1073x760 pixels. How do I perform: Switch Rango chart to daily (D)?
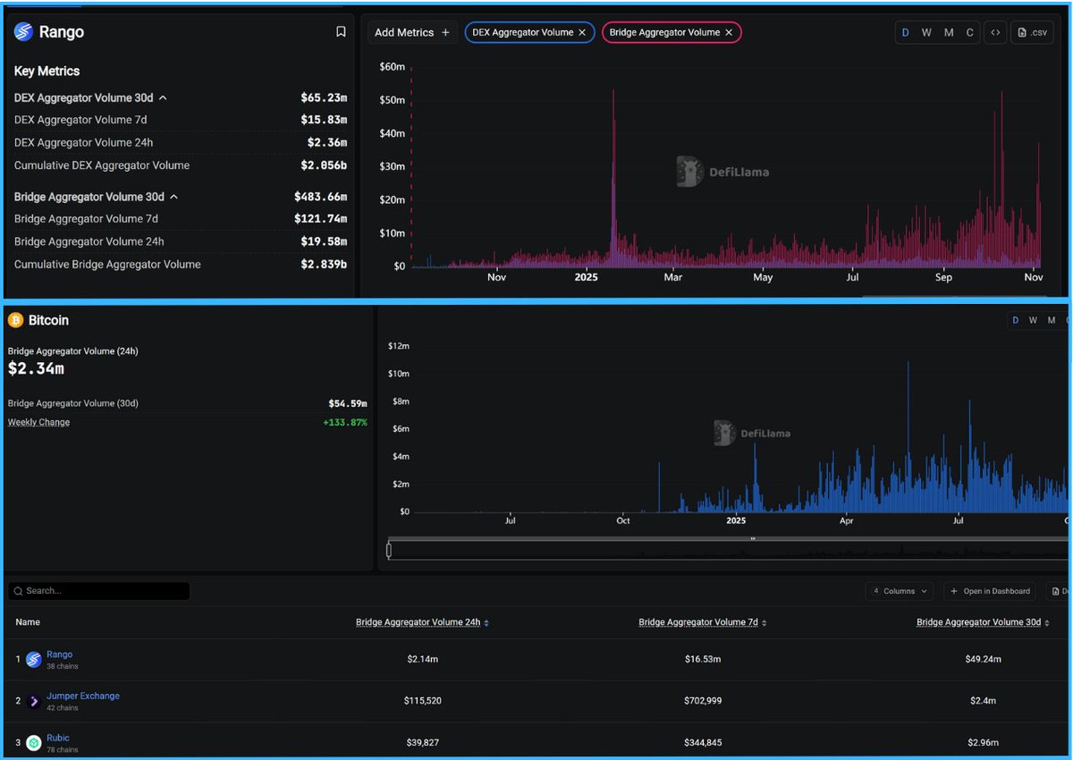click(906, 32)
